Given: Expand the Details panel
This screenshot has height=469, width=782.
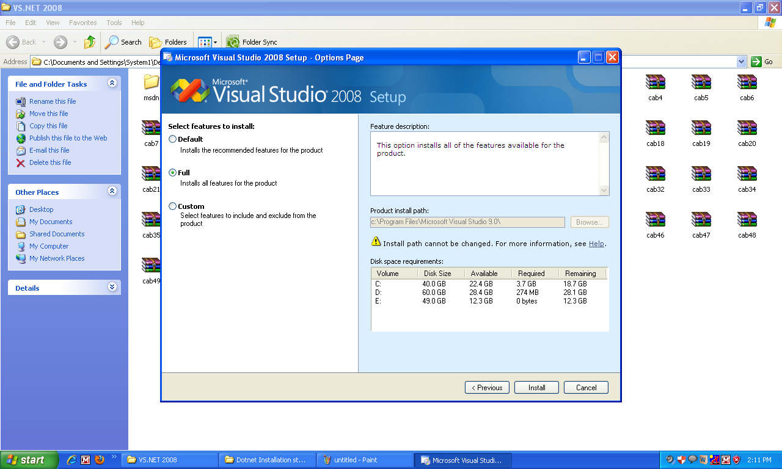Looking at the screenshot, I should [112, 287].
